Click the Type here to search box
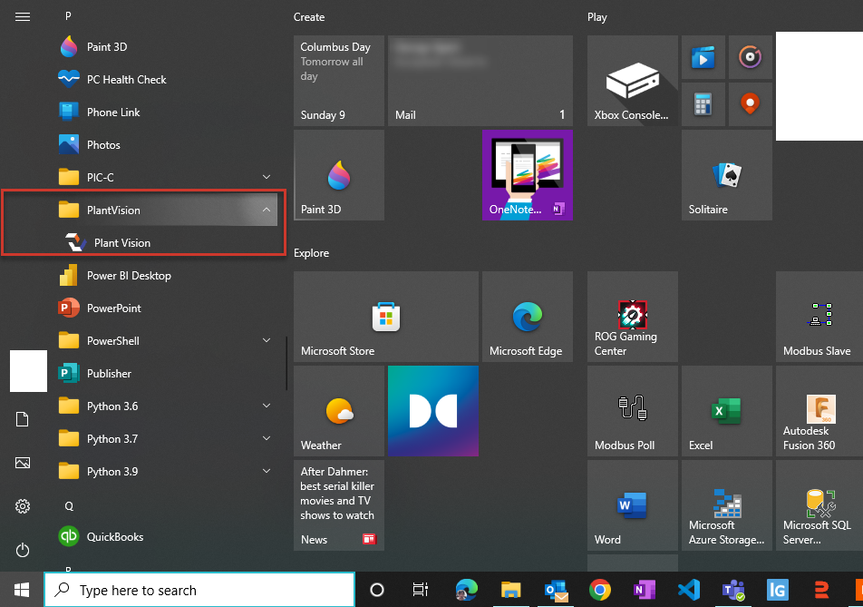This screenshot has height=607, width=863. pyautogui.click(x=199, y=590)
